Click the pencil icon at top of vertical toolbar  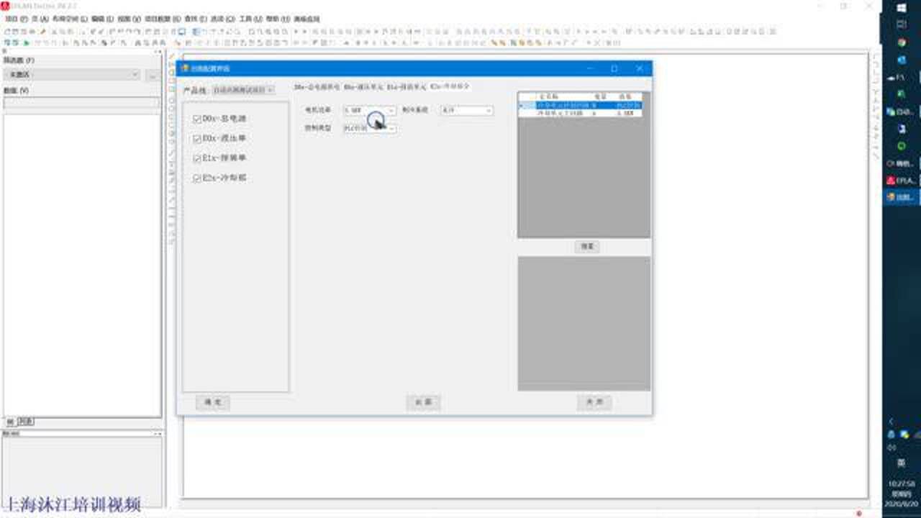click(x=172, y=58)
